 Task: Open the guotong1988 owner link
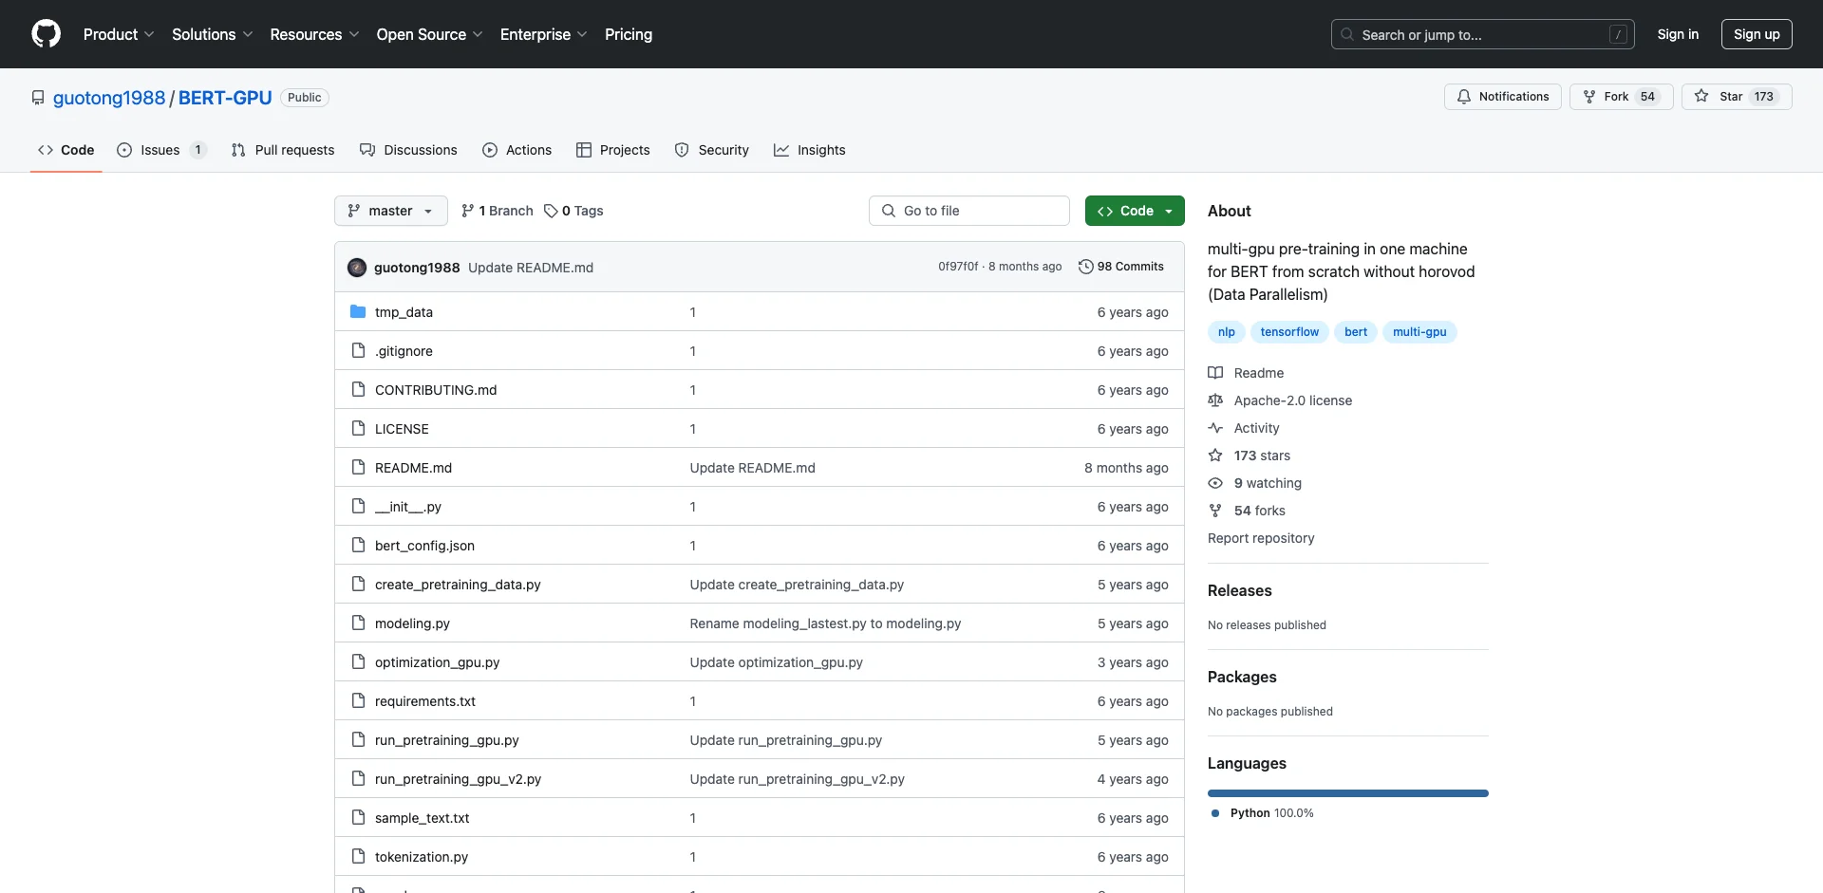109,98
